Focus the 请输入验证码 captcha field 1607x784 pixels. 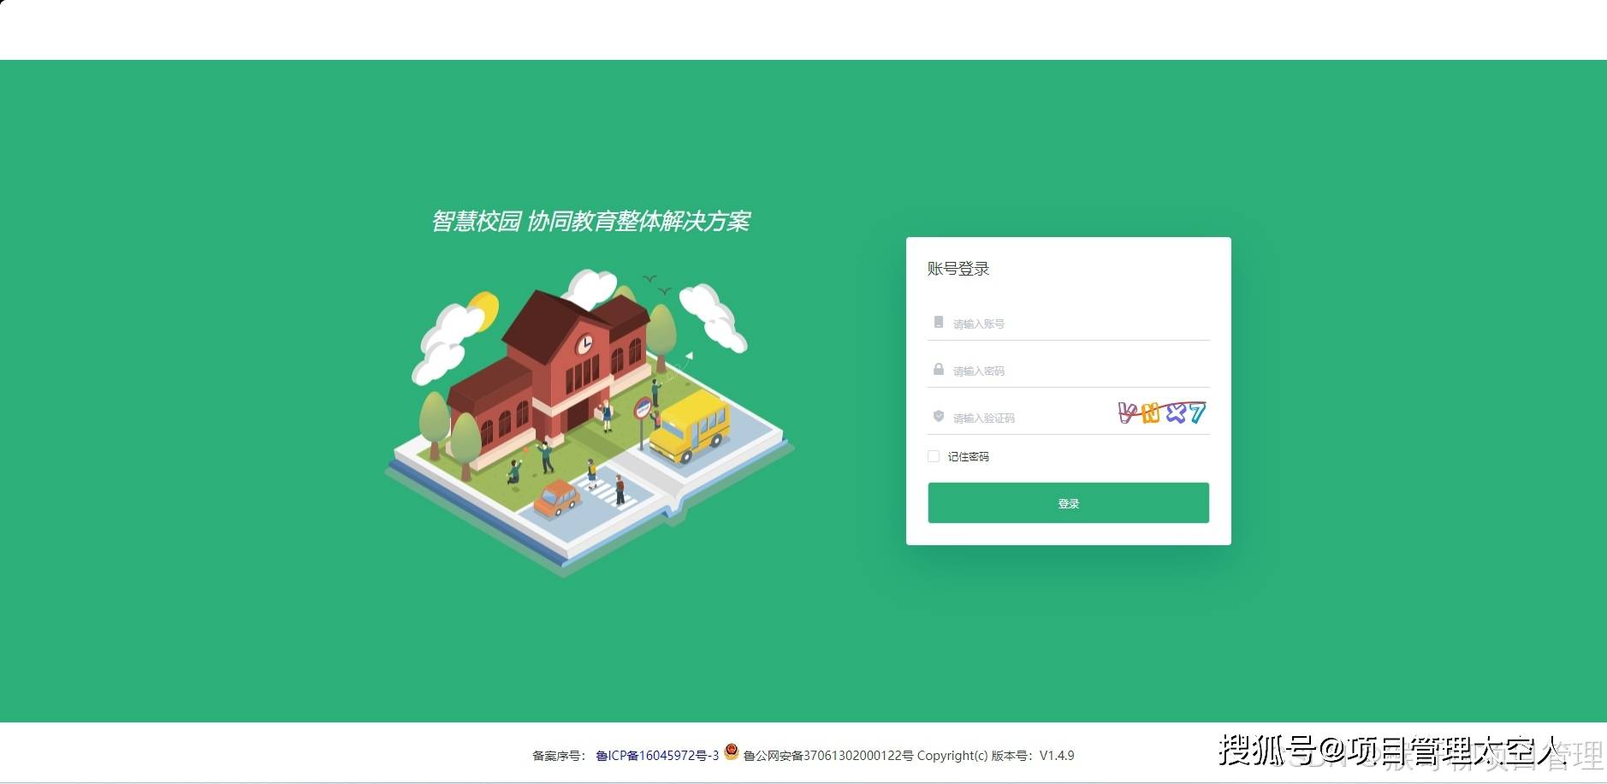tap(1027, 418)
